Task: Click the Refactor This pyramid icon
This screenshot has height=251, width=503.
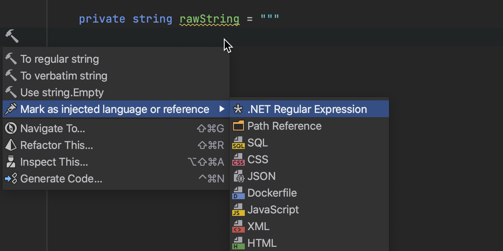Action: click(10, 145)
